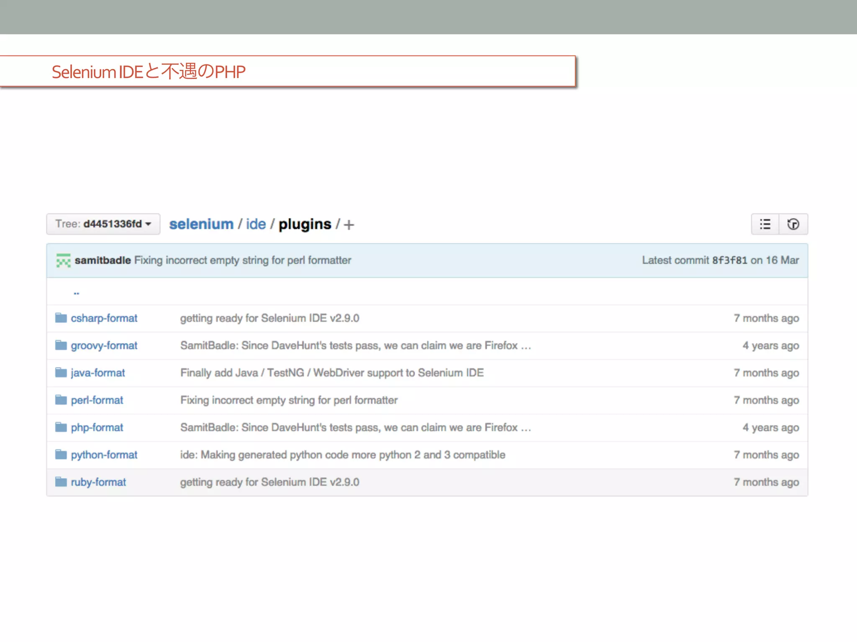Open the perl-format folder
Viewport: 857px width, 642px height.
click(97, 400)
